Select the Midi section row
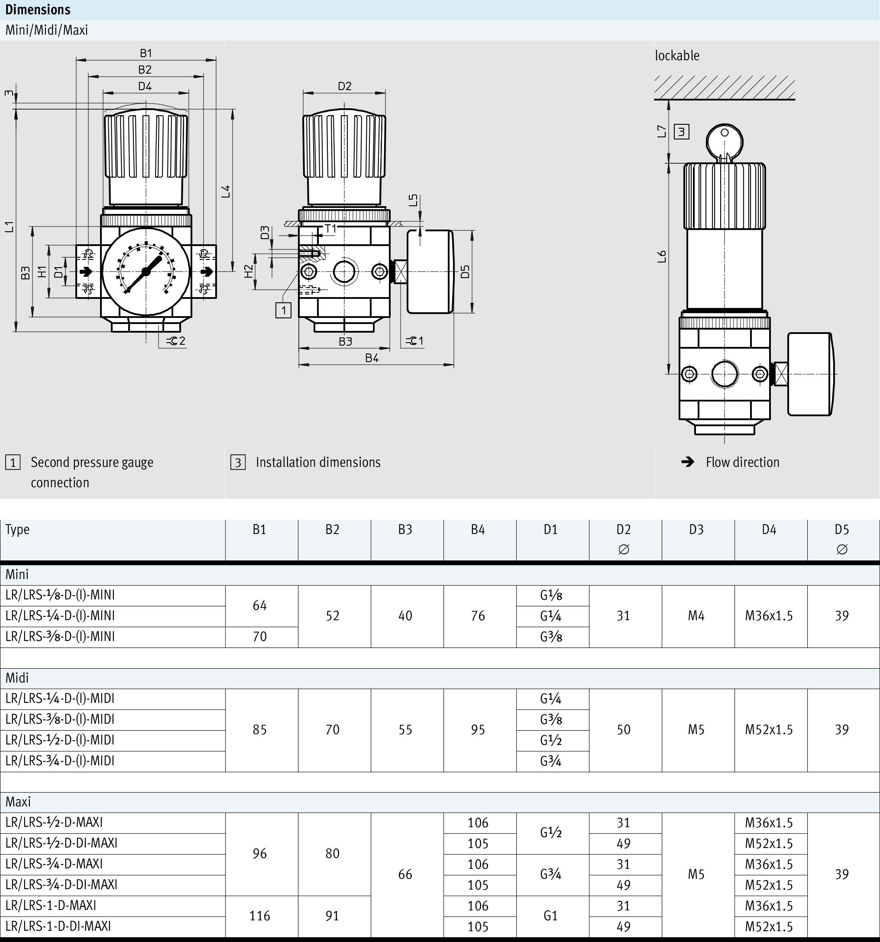Viewport: 880px width, 942px height. (17, 678)
